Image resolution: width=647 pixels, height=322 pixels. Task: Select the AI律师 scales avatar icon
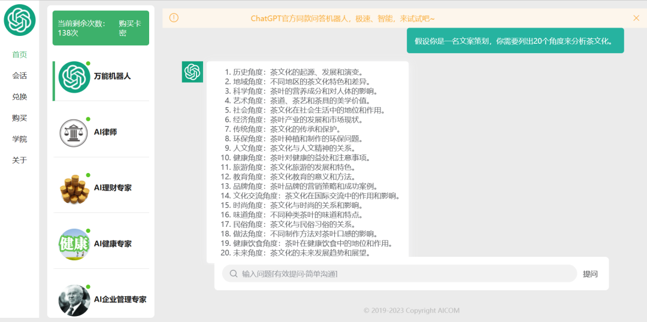click(x=74, y=133)
